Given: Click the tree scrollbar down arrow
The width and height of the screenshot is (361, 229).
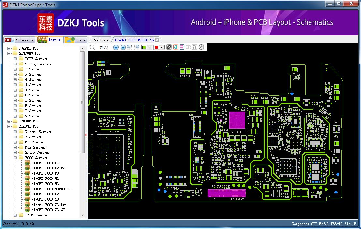Looking at the screenshot, I should pos(82,215).
